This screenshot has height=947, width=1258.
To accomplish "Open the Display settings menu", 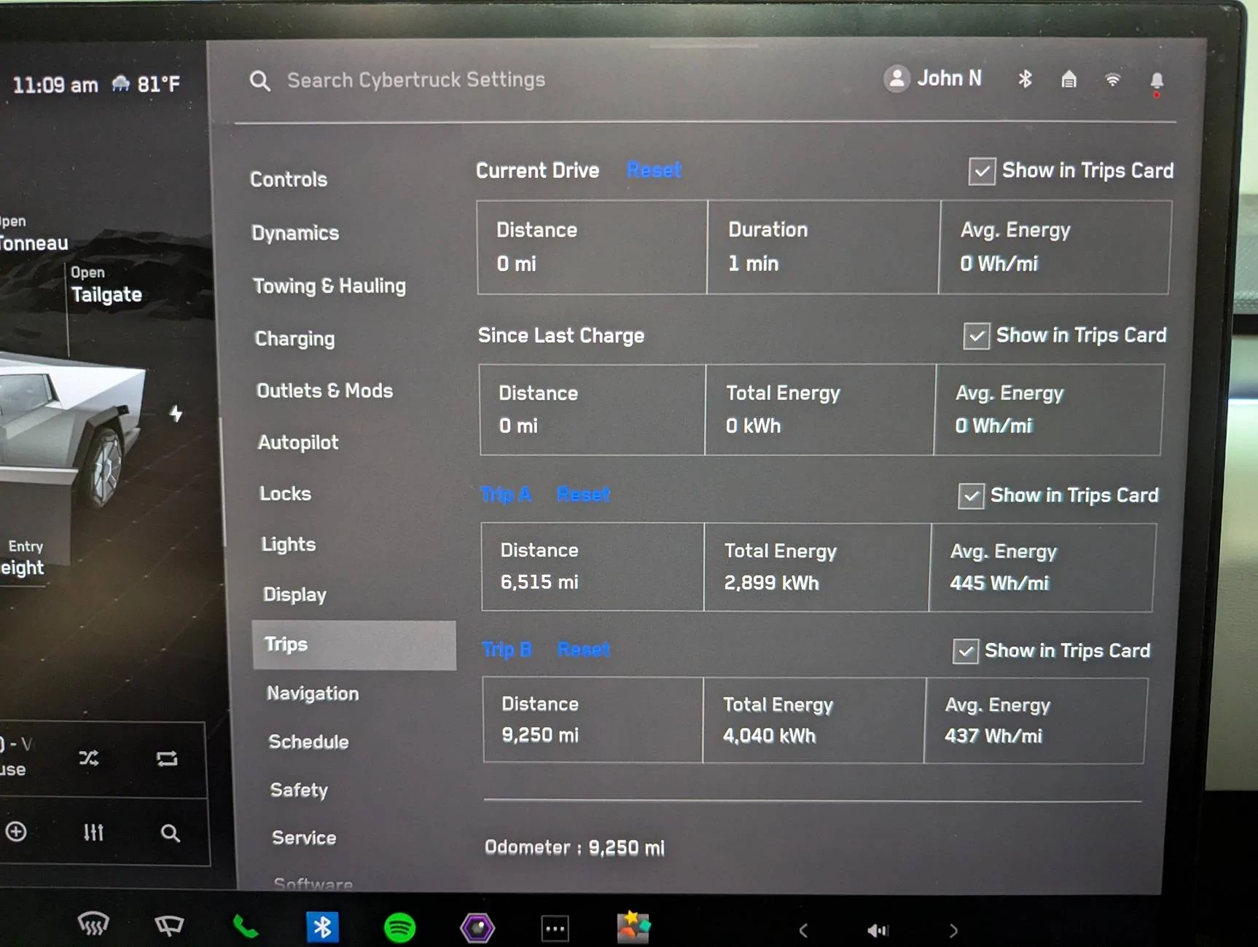I will [x=294, y=595].
